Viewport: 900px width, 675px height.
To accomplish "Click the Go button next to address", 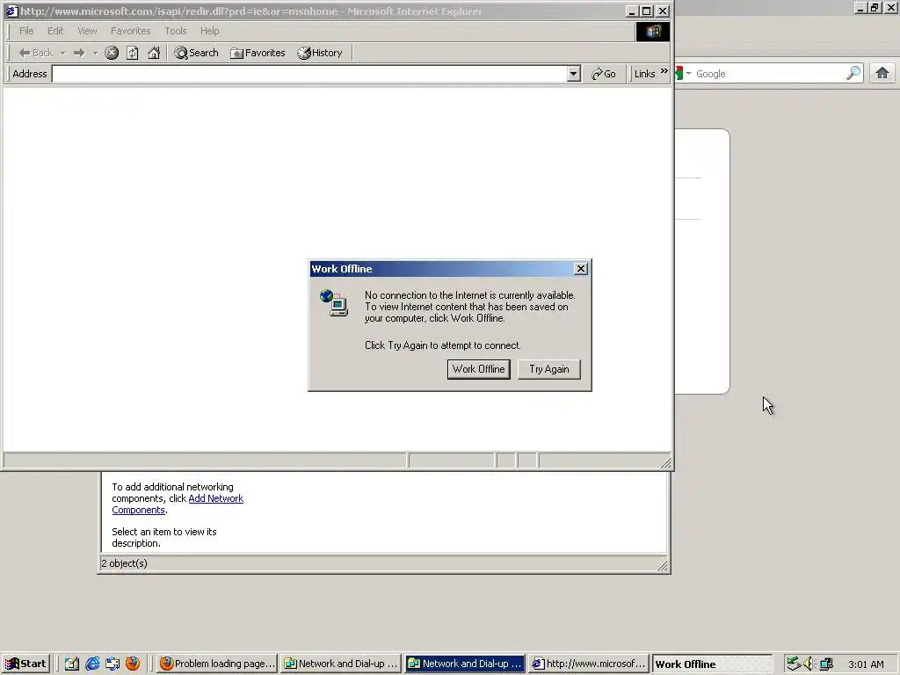I will 603,74.
